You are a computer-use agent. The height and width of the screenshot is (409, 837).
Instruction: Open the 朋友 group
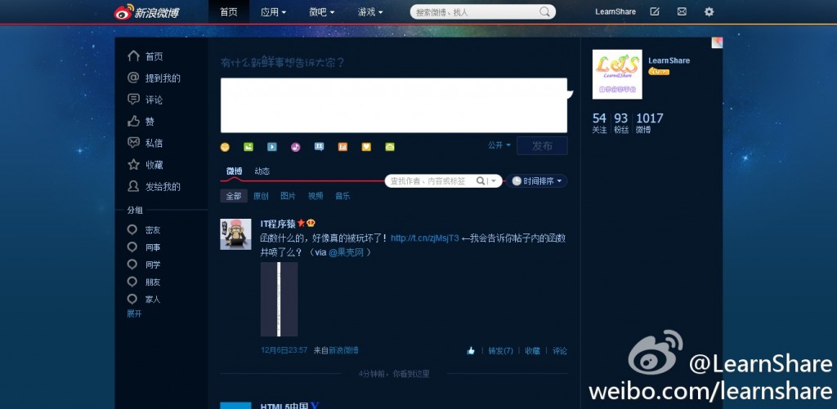[153, 282]
